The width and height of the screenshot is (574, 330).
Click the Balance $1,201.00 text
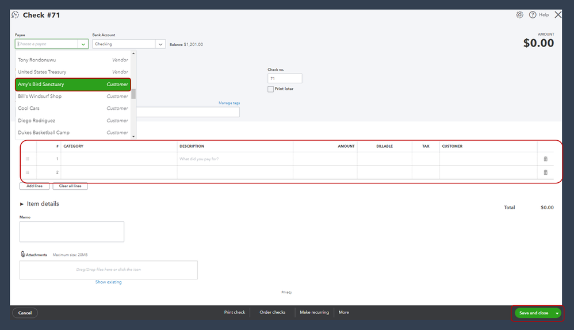pyautogui.click(x=186, y=45)
